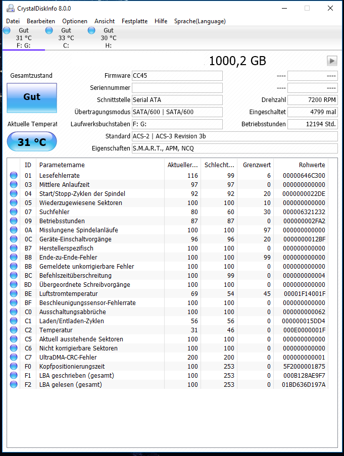Click status orb for Gemeldete unkorrigierbare Fehler
Screen dimensions: 344x456
[x=14, y=266]
